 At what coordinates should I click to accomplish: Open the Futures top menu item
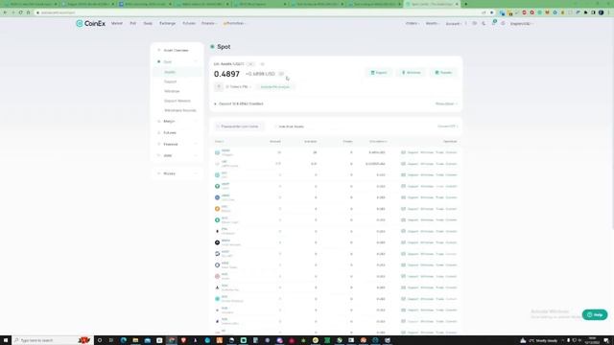coord(189,23)
